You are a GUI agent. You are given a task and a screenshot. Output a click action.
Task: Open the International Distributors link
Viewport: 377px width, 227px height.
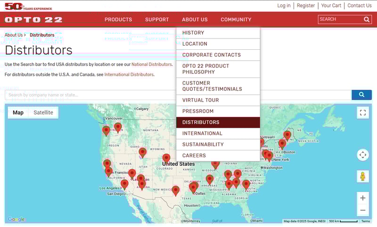click(129, 75)
